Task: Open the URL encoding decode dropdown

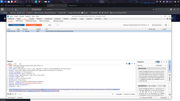Action: pos(152,86)
